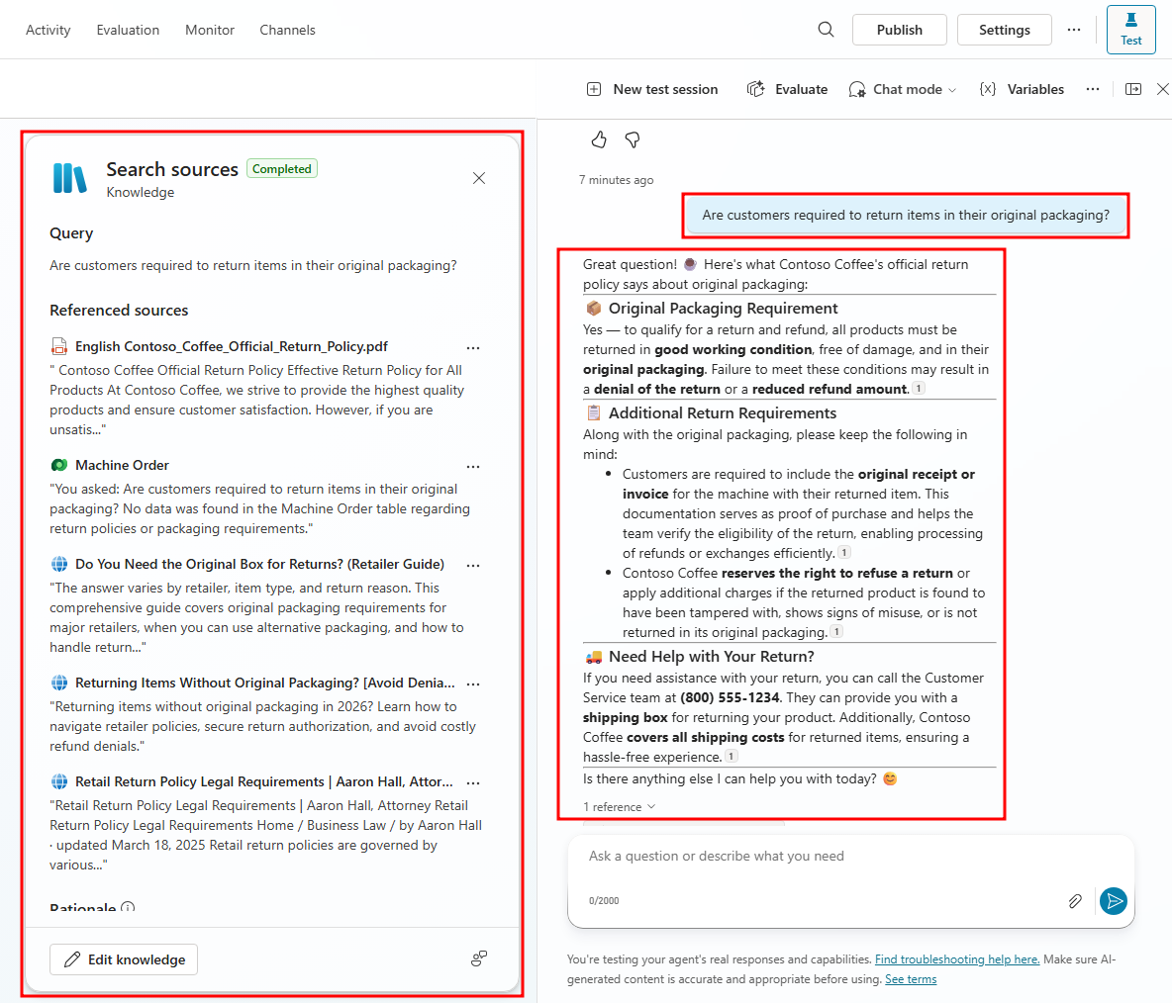The width and height of the screenshot is (1172, 1003).
Task: Go to the Channels tab
Action: click(x=288, y=30)
